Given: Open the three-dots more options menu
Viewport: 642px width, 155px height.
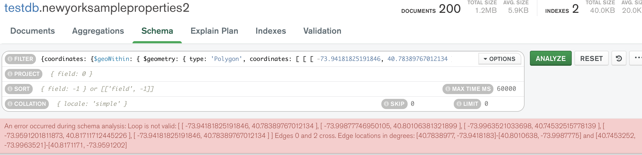Looking at the screenshot, I should [637, 58].
